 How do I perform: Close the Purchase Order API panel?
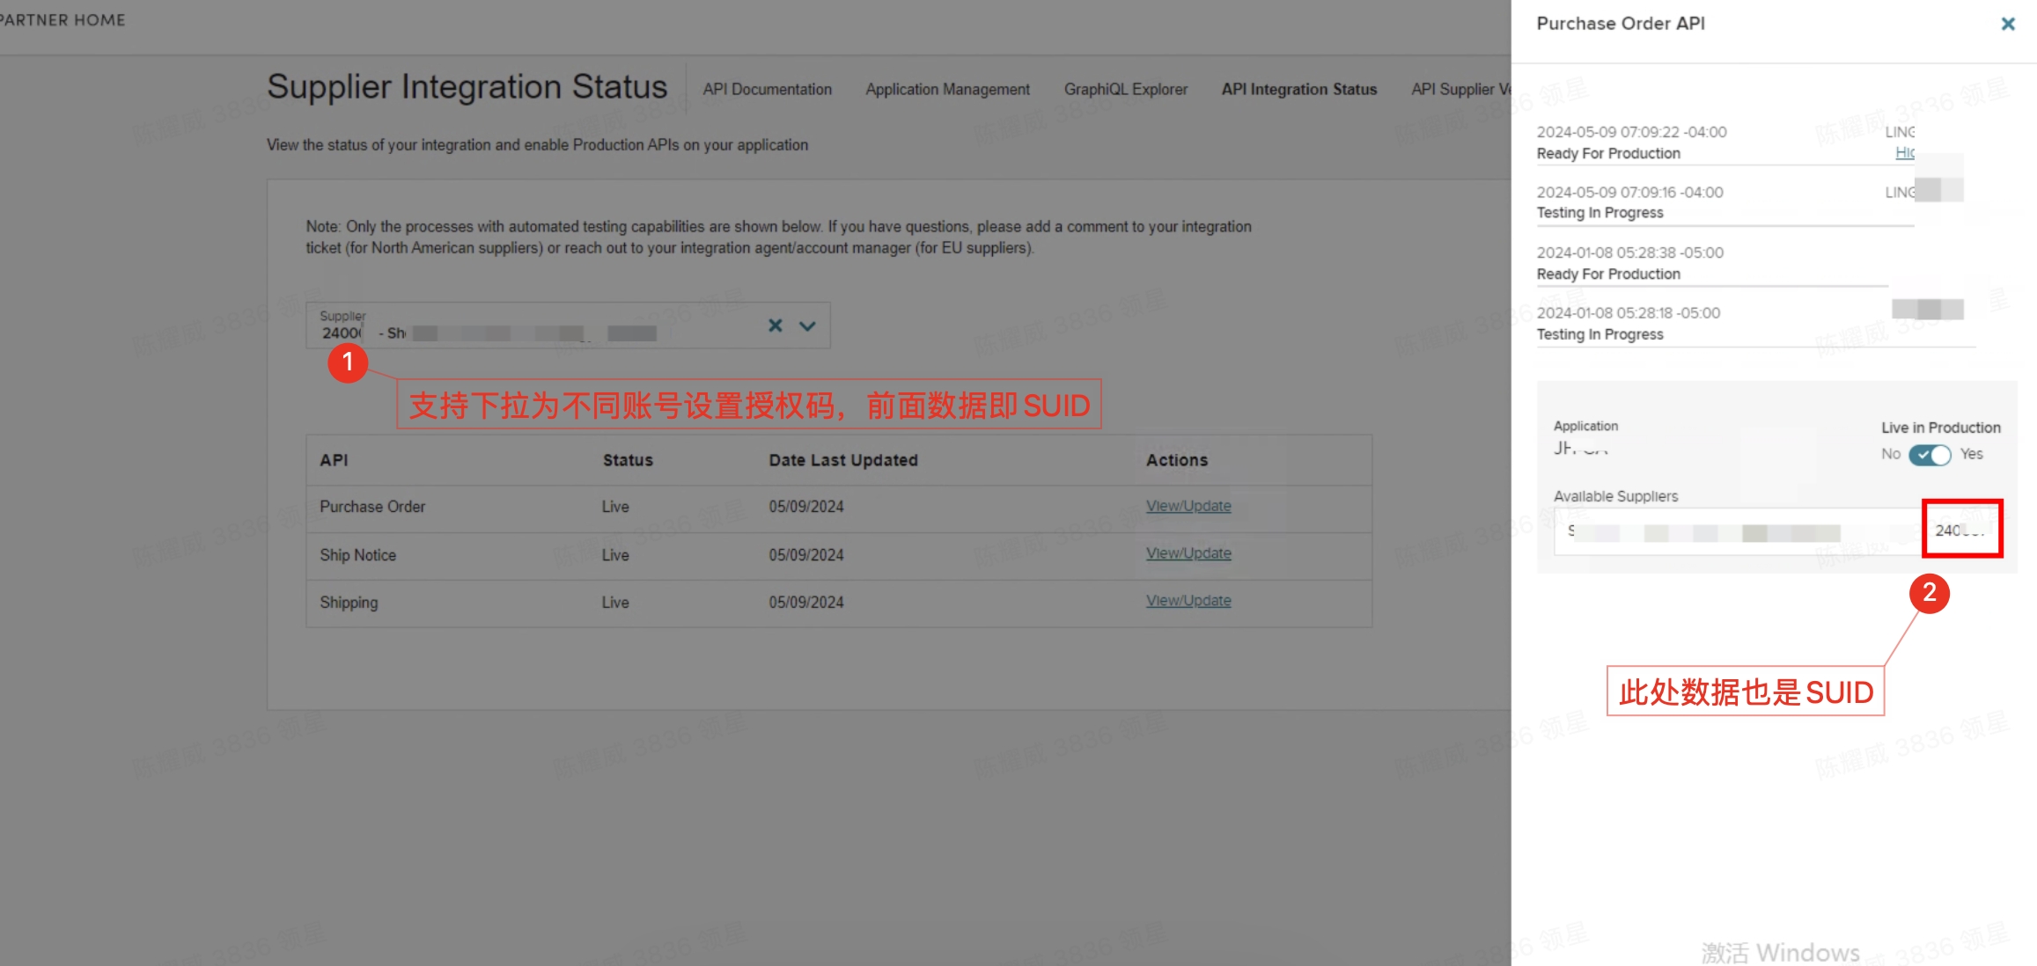pos(2007,24)
